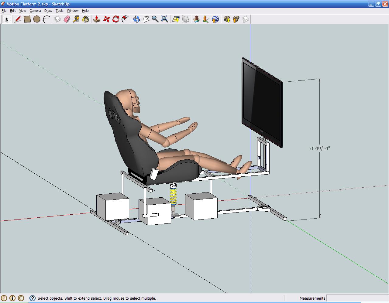389x303 pixels.
Task: Choose the Zoom magnifier tool
Action: coord(155,19)
